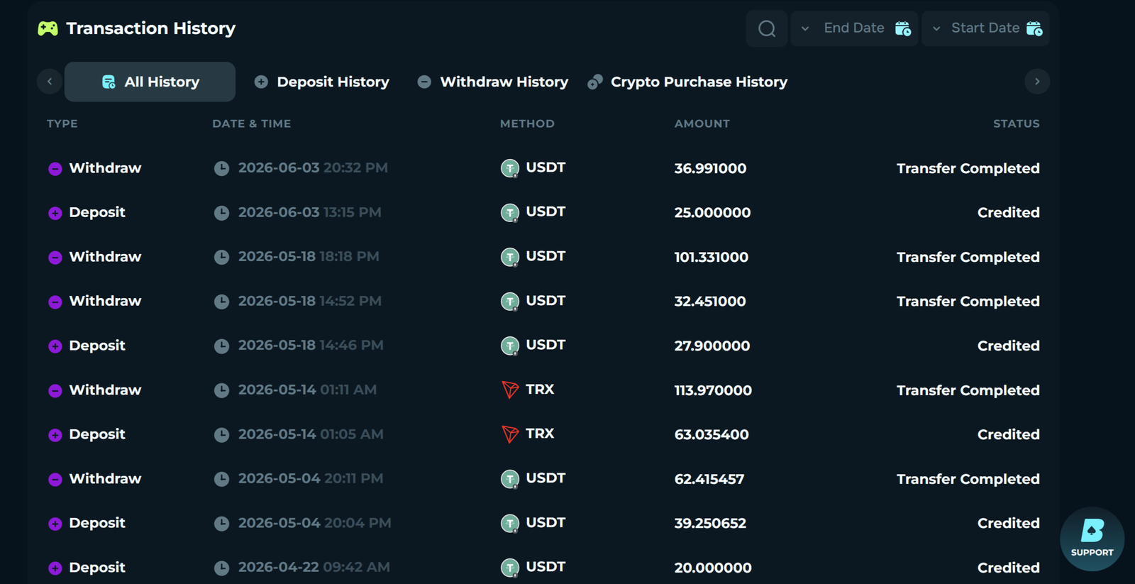1135x584 pixels.
Task: Click the clock icon for 2026-05-18 18:18 PM
Action: click(221, 257)
